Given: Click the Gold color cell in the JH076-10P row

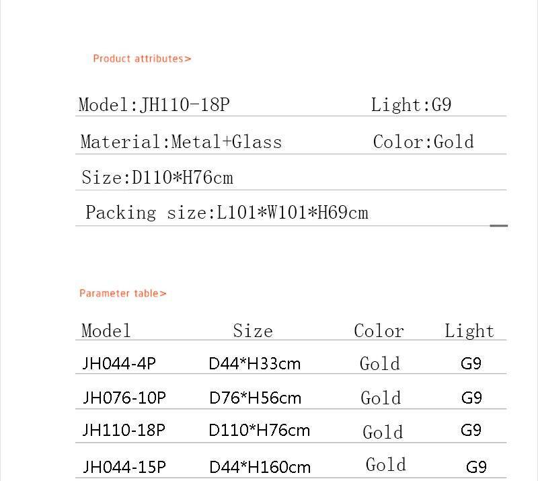Looking at the screenshot, I should pos(381,398).
